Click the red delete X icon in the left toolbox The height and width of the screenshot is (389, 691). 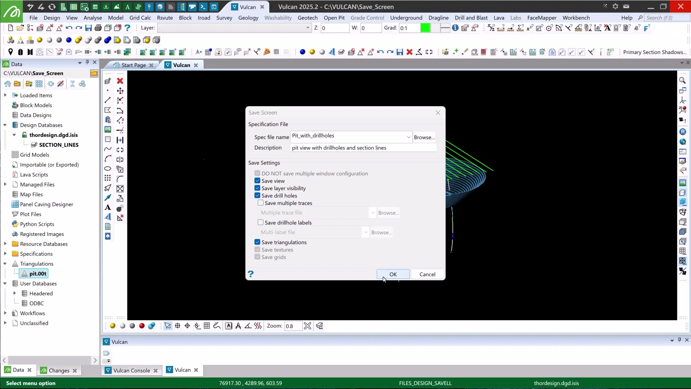[120, 81]
